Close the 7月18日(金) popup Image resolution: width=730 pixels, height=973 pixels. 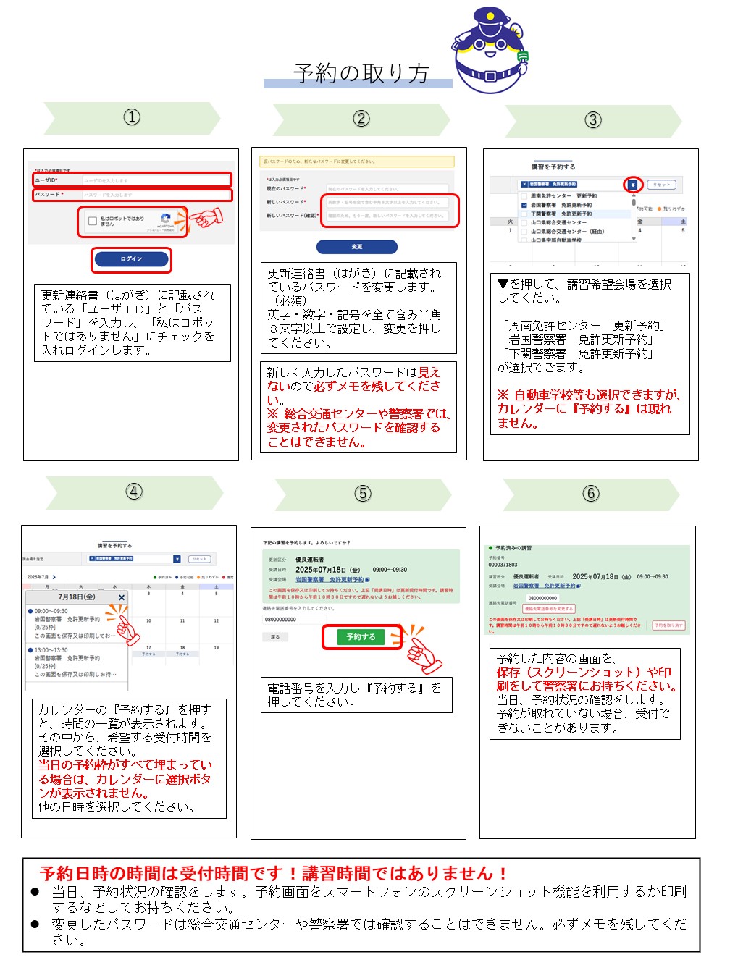point(122,597)
